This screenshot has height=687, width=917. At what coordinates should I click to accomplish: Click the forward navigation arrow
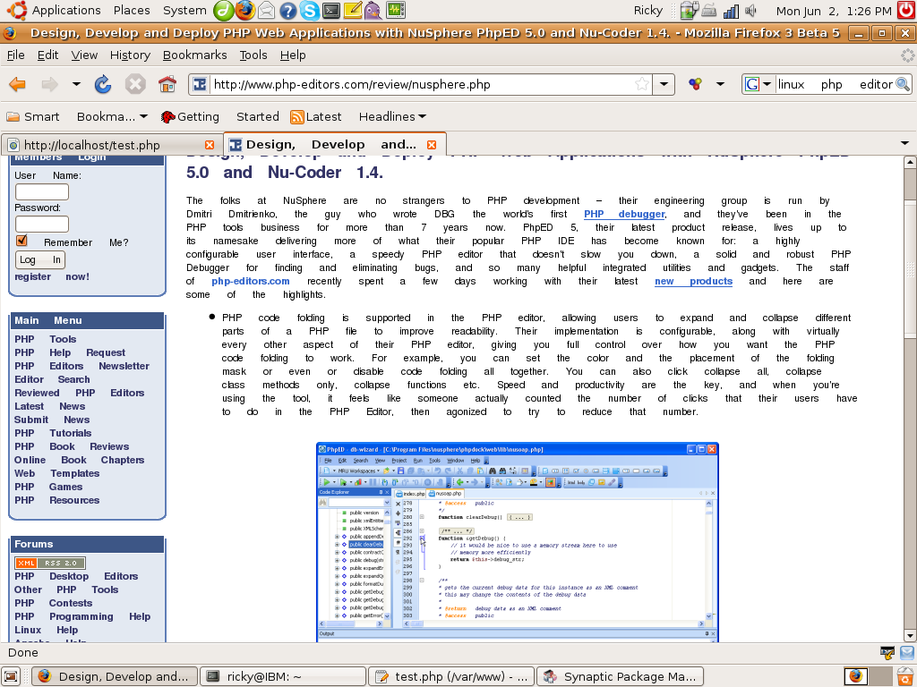[x=50, y=85]
